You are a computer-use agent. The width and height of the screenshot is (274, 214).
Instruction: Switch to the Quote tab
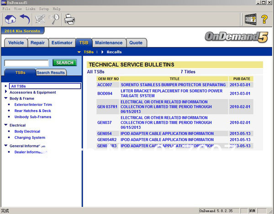[136, 43]
